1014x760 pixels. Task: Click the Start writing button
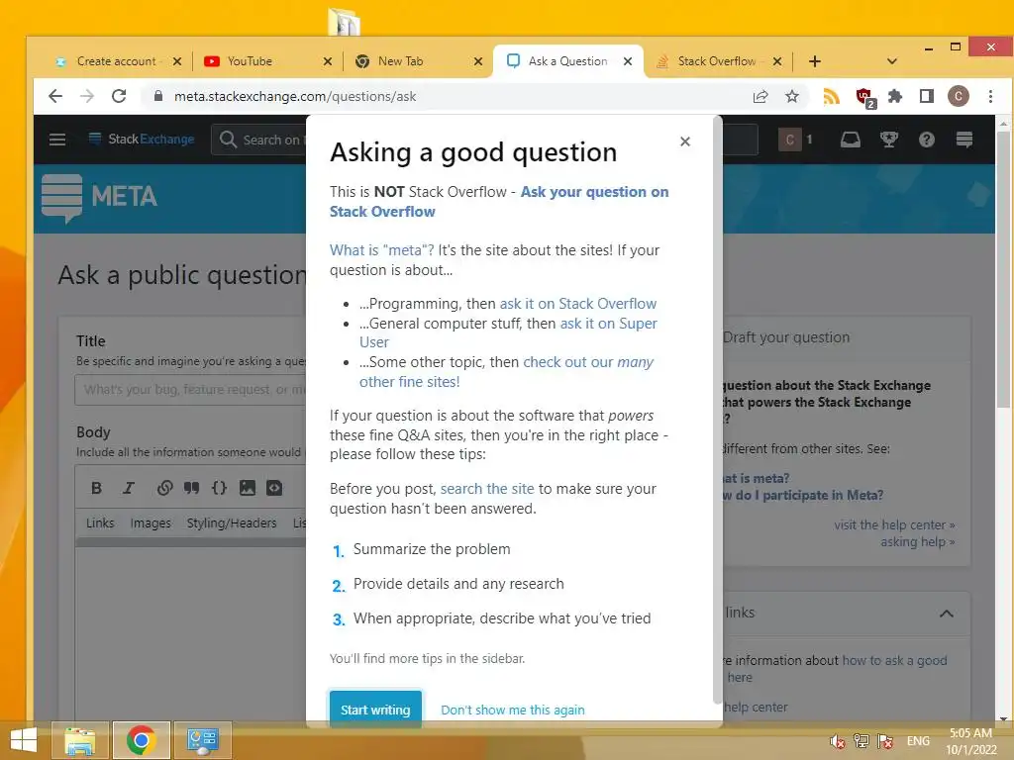tap(375, 709)
